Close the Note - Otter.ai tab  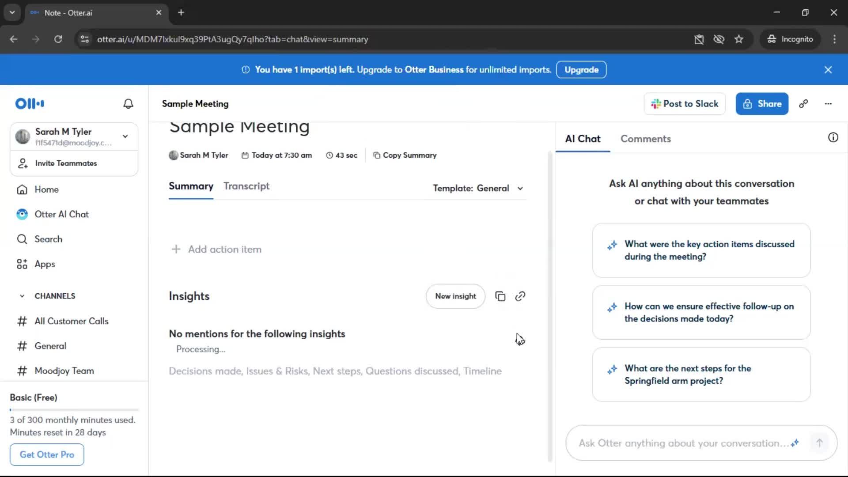[x=159, y=12]
